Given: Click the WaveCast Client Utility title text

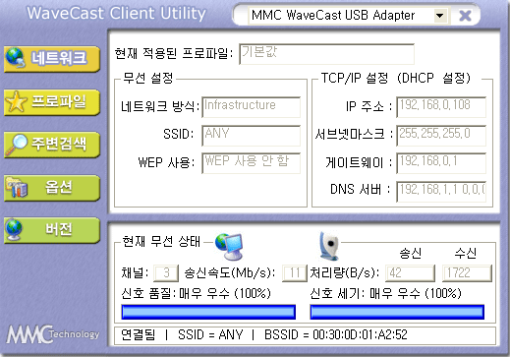Looking at the screenshot, I should [x=116, y=14].
